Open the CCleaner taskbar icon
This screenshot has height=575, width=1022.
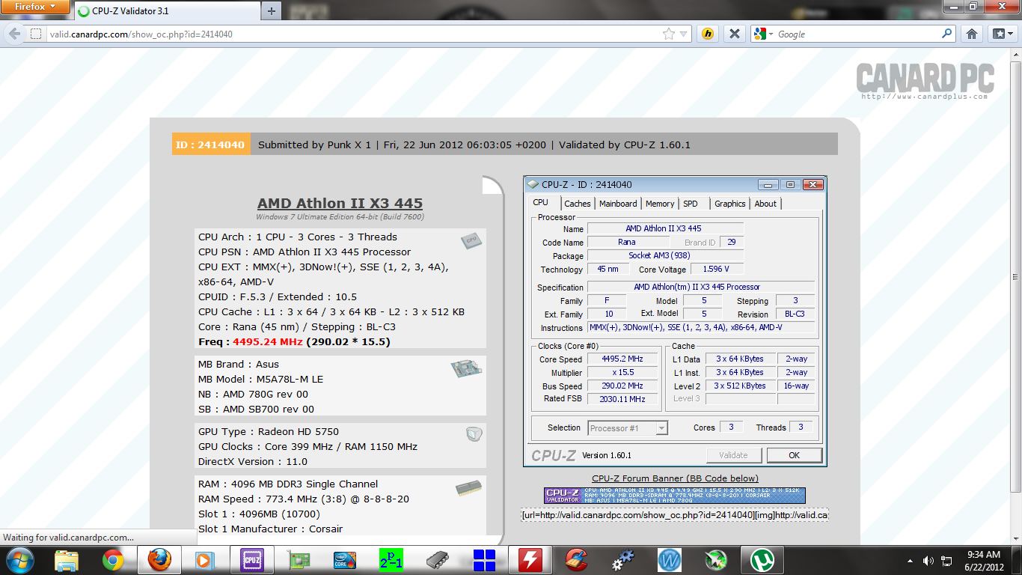(x=576, y=560)
